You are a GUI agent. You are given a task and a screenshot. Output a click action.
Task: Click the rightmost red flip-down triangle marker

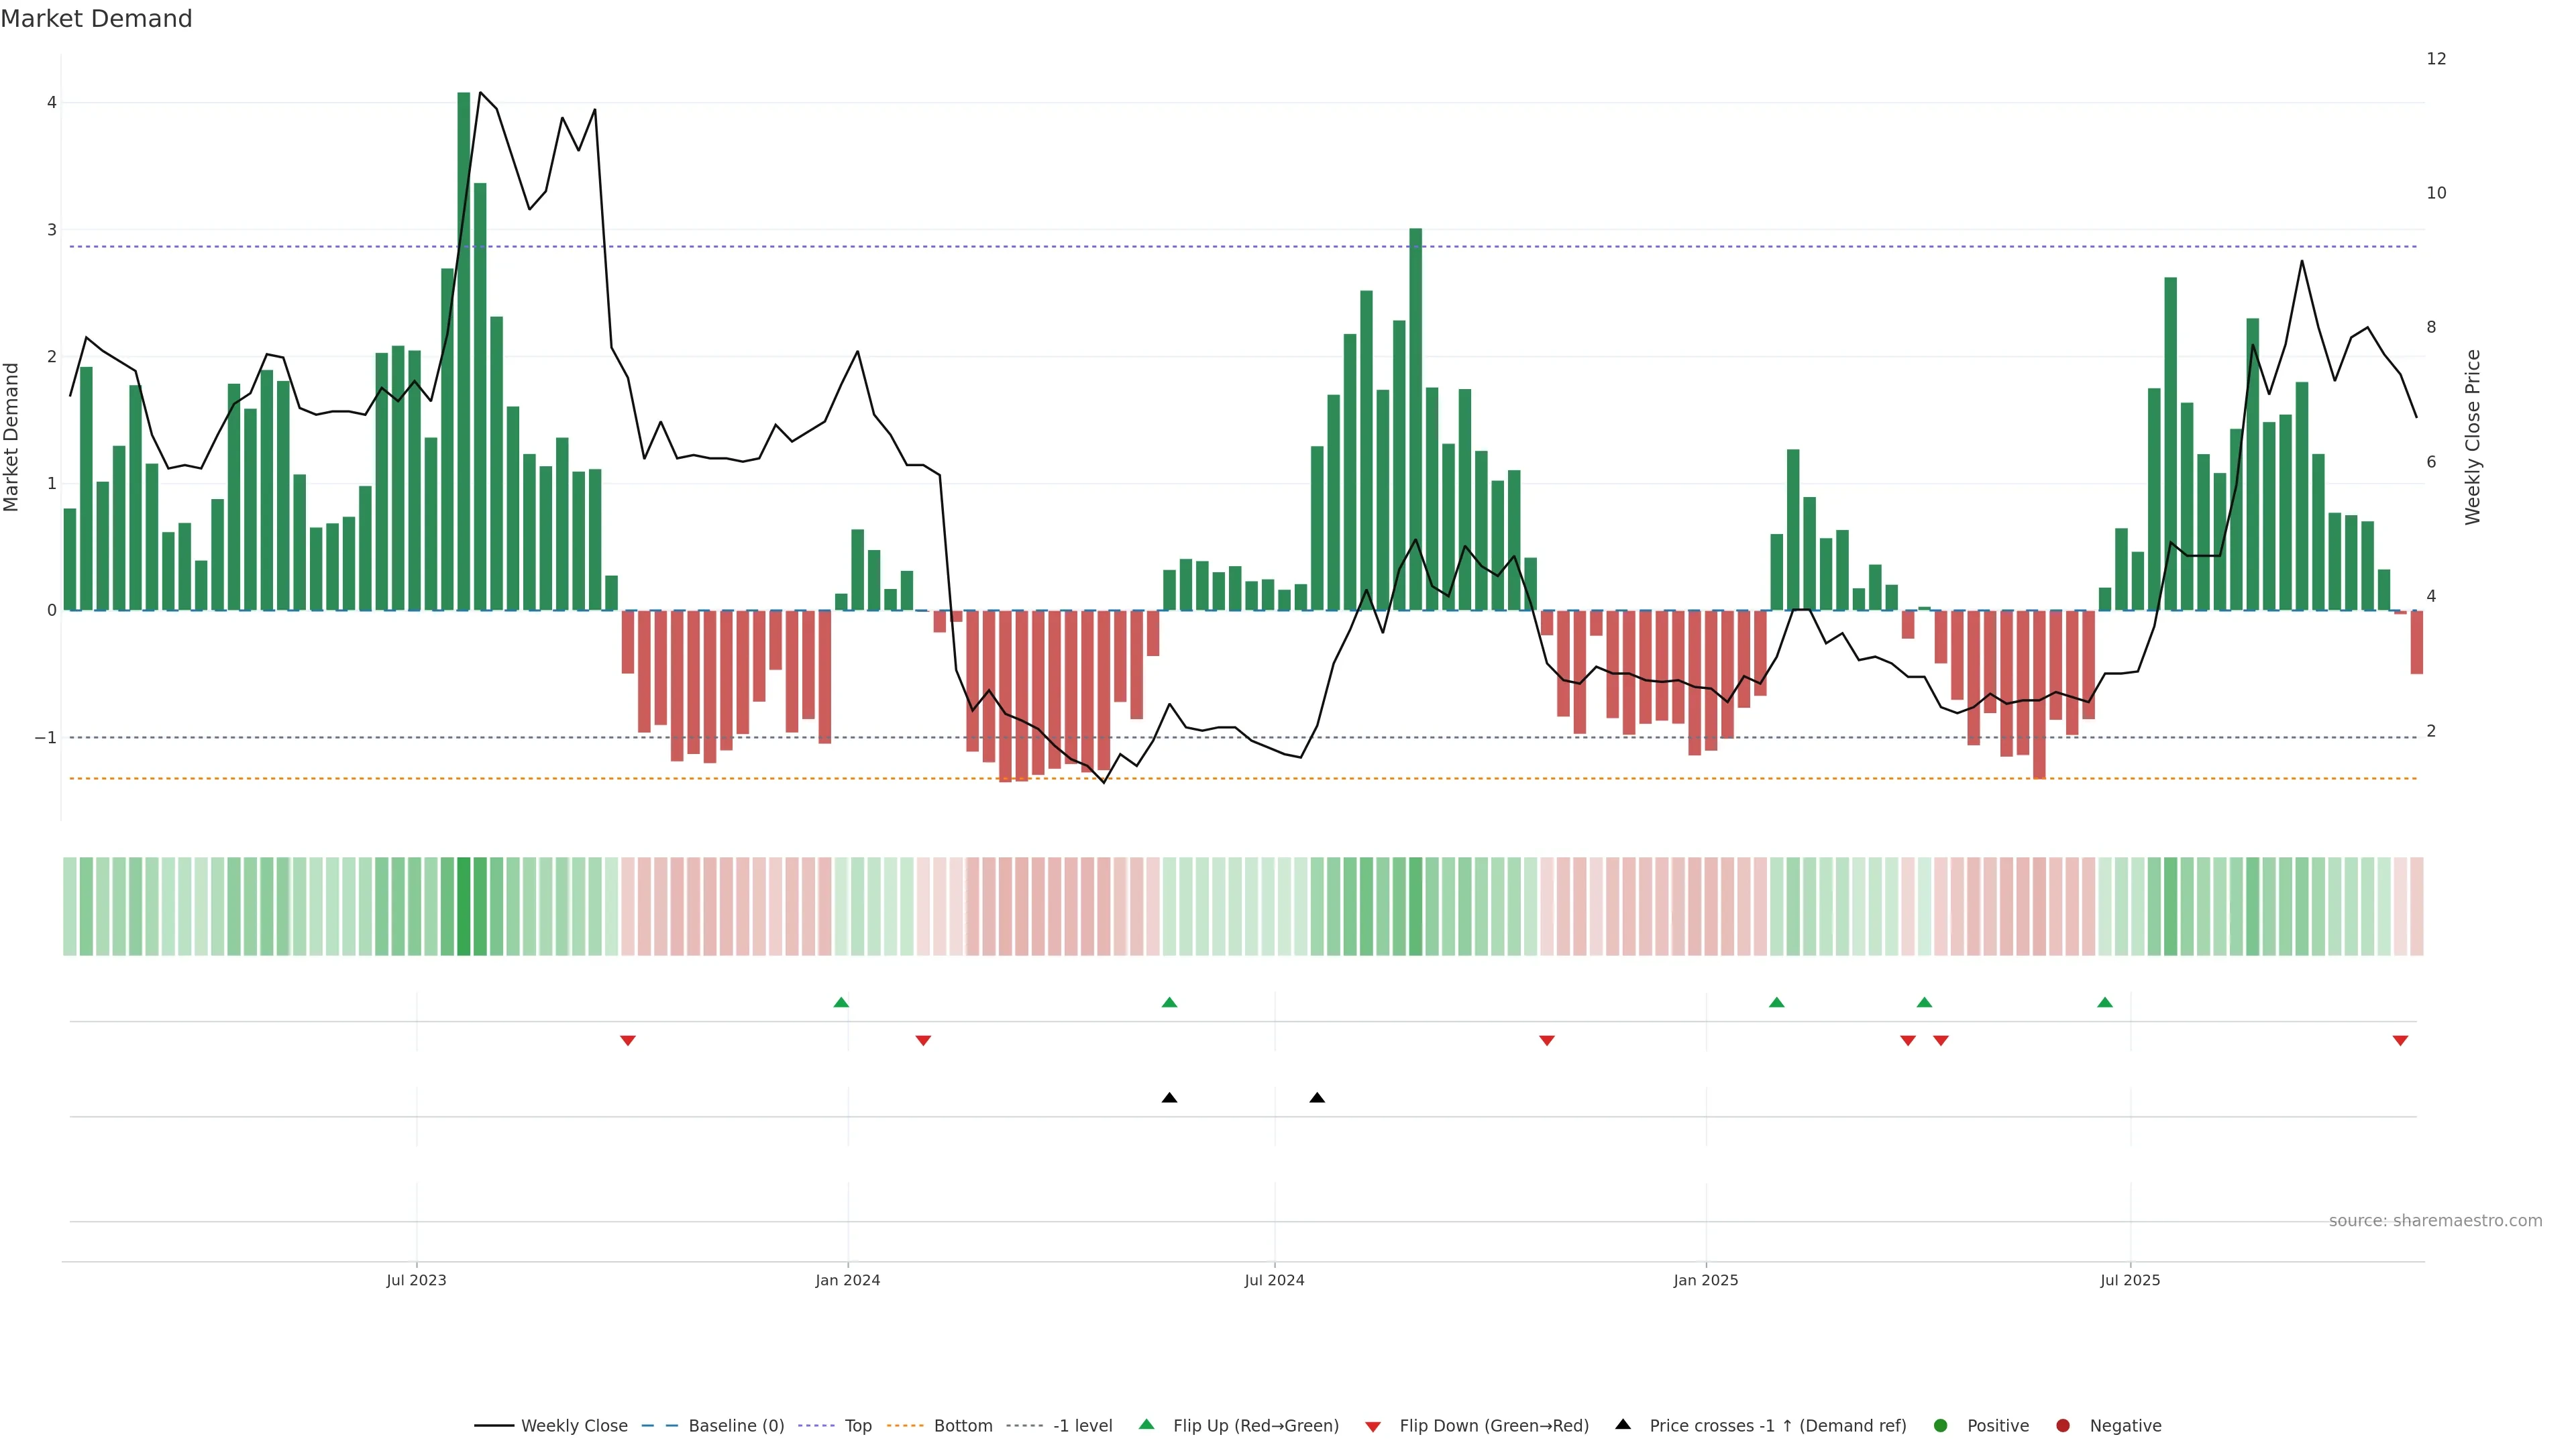[2400, 1041]
